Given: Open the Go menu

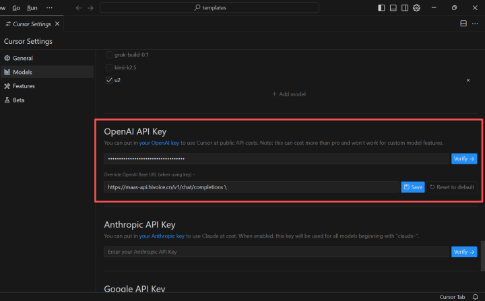Looking at the screenshot, I should (x=16, y=7).
